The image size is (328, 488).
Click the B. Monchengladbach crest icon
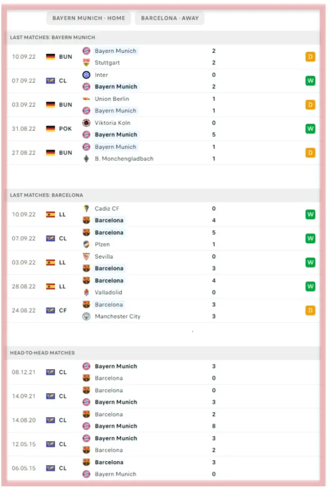[86, 159]
